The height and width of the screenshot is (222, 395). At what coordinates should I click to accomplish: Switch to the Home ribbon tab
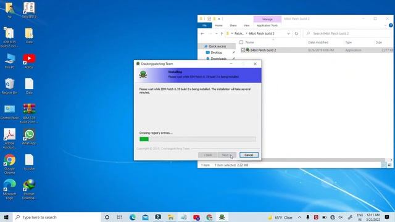click(x=219, y=25)
